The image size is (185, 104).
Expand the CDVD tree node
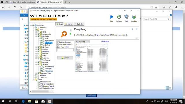click(x=36, y=32)
